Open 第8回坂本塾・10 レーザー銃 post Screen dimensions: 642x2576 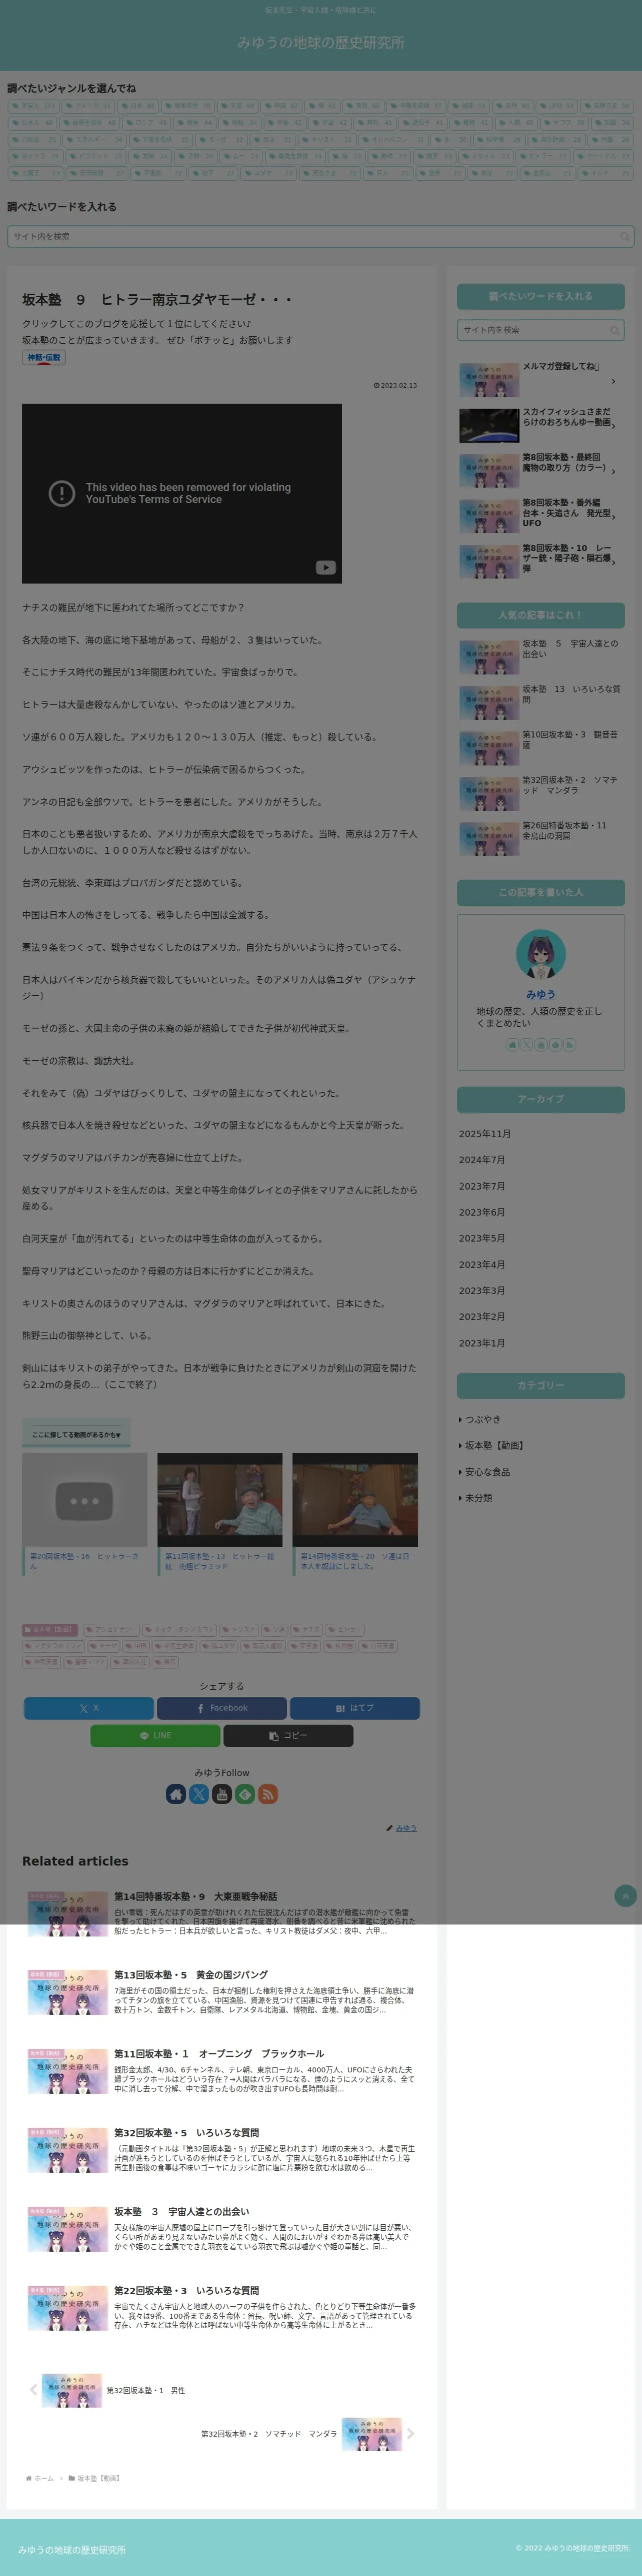(541, 561)
